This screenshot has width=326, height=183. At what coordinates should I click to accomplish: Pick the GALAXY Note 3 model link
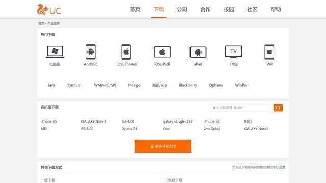(94, 121)
